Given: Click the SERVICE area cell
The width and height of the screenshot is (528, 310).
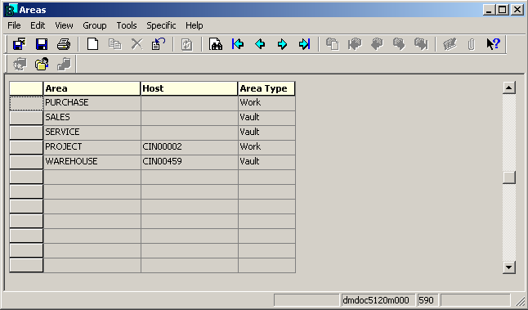Looking at the screenshot, I should (x=92, y=132).
